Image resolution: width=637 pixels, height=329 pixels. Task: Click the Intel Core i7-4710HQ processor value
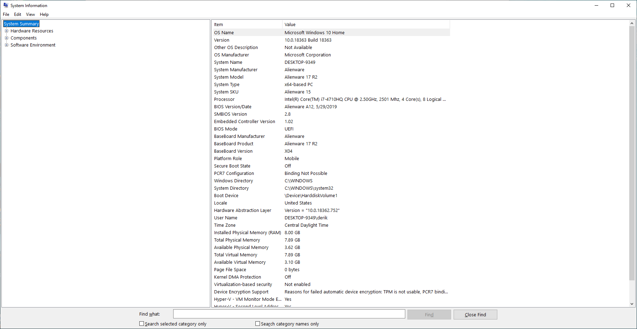tap(365, 99)
